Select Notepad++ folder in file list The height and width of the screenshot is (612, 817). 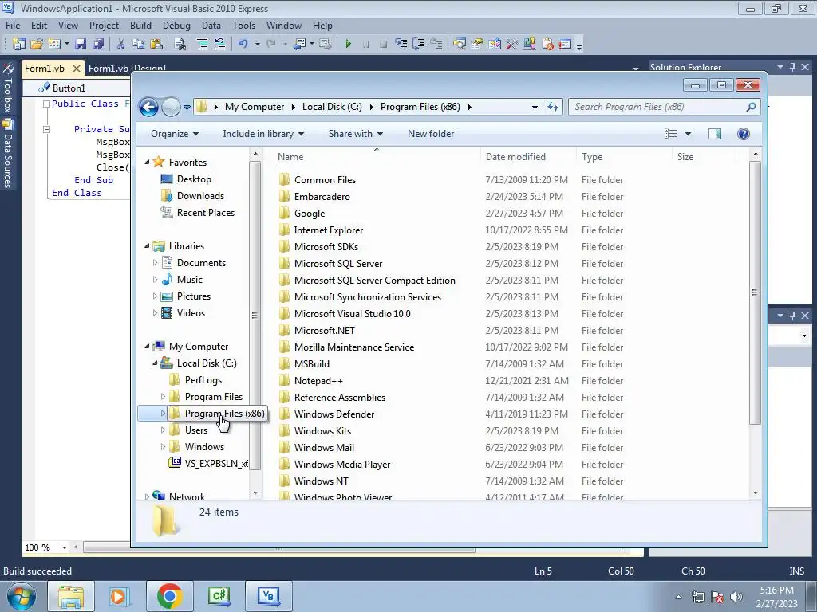(318, 381)
